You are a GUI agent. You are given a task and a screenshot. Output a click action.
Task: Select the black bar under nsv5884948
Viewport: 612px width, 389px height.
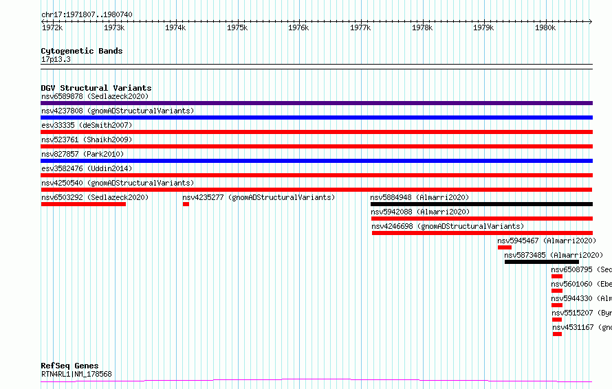[481, 204]
